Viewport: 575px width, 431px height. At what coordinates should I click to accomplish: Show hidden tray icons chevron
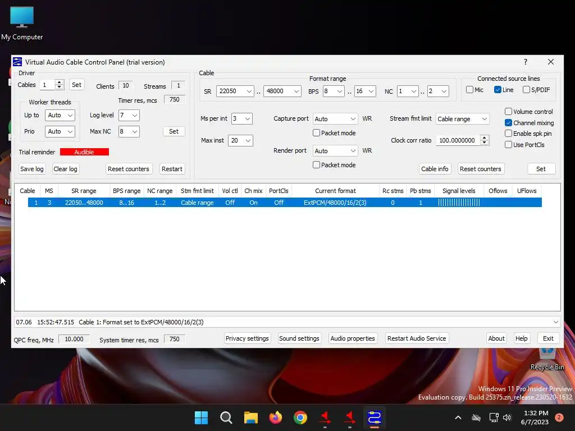[x=458, y=418]
